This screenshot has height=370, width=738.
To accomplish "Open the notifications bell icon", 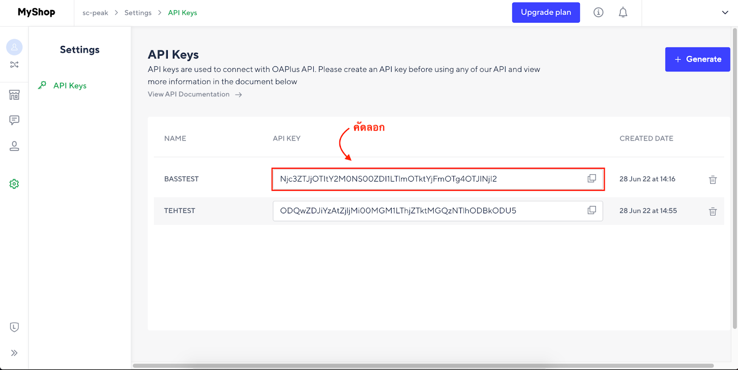I will pos(622,12).
